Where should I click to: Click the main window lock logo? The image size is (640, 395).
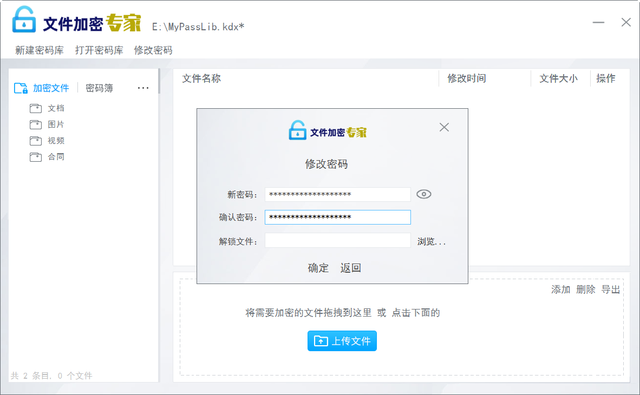point(24,21)
